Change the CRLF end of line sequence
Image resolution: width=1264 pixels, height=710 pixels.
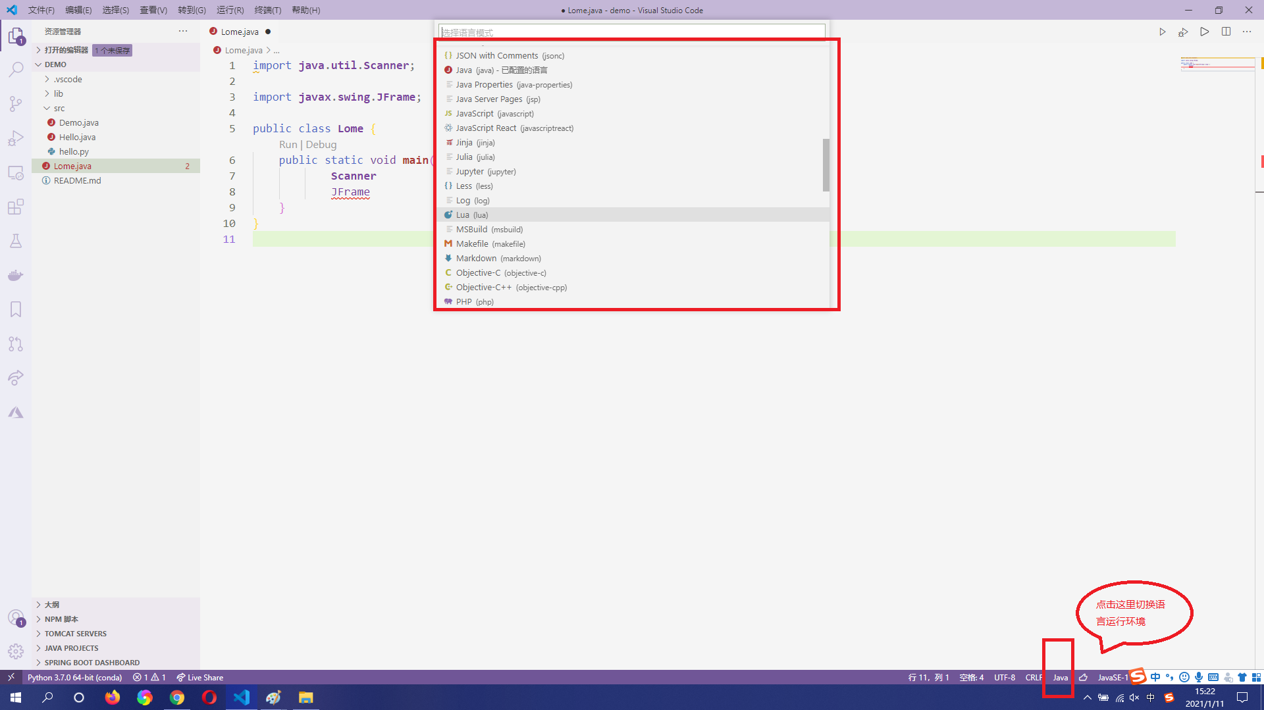[1034, 677]
